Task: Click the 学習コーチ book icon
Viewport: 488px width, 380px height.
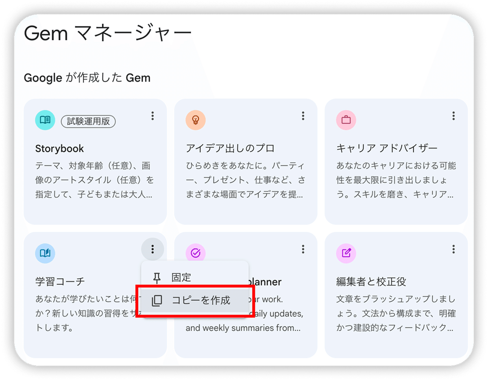Action: (45, 253)
